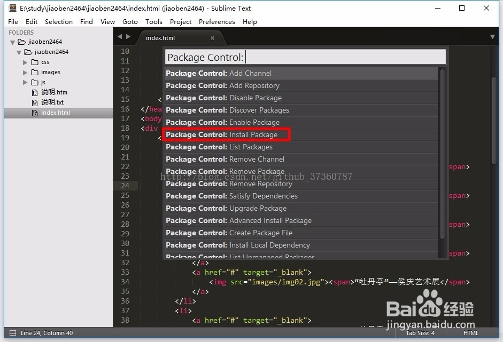Go to previous tab with left arrow
The image size is (503, 342).
pyautogui.click(x=120, y=36)
